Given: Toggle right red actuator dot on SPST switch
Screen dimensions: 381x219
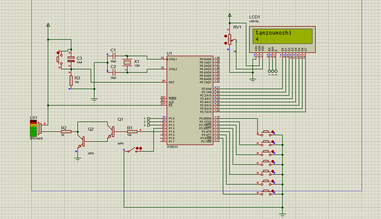Looking at the screenshot, I should pos(140,148).
